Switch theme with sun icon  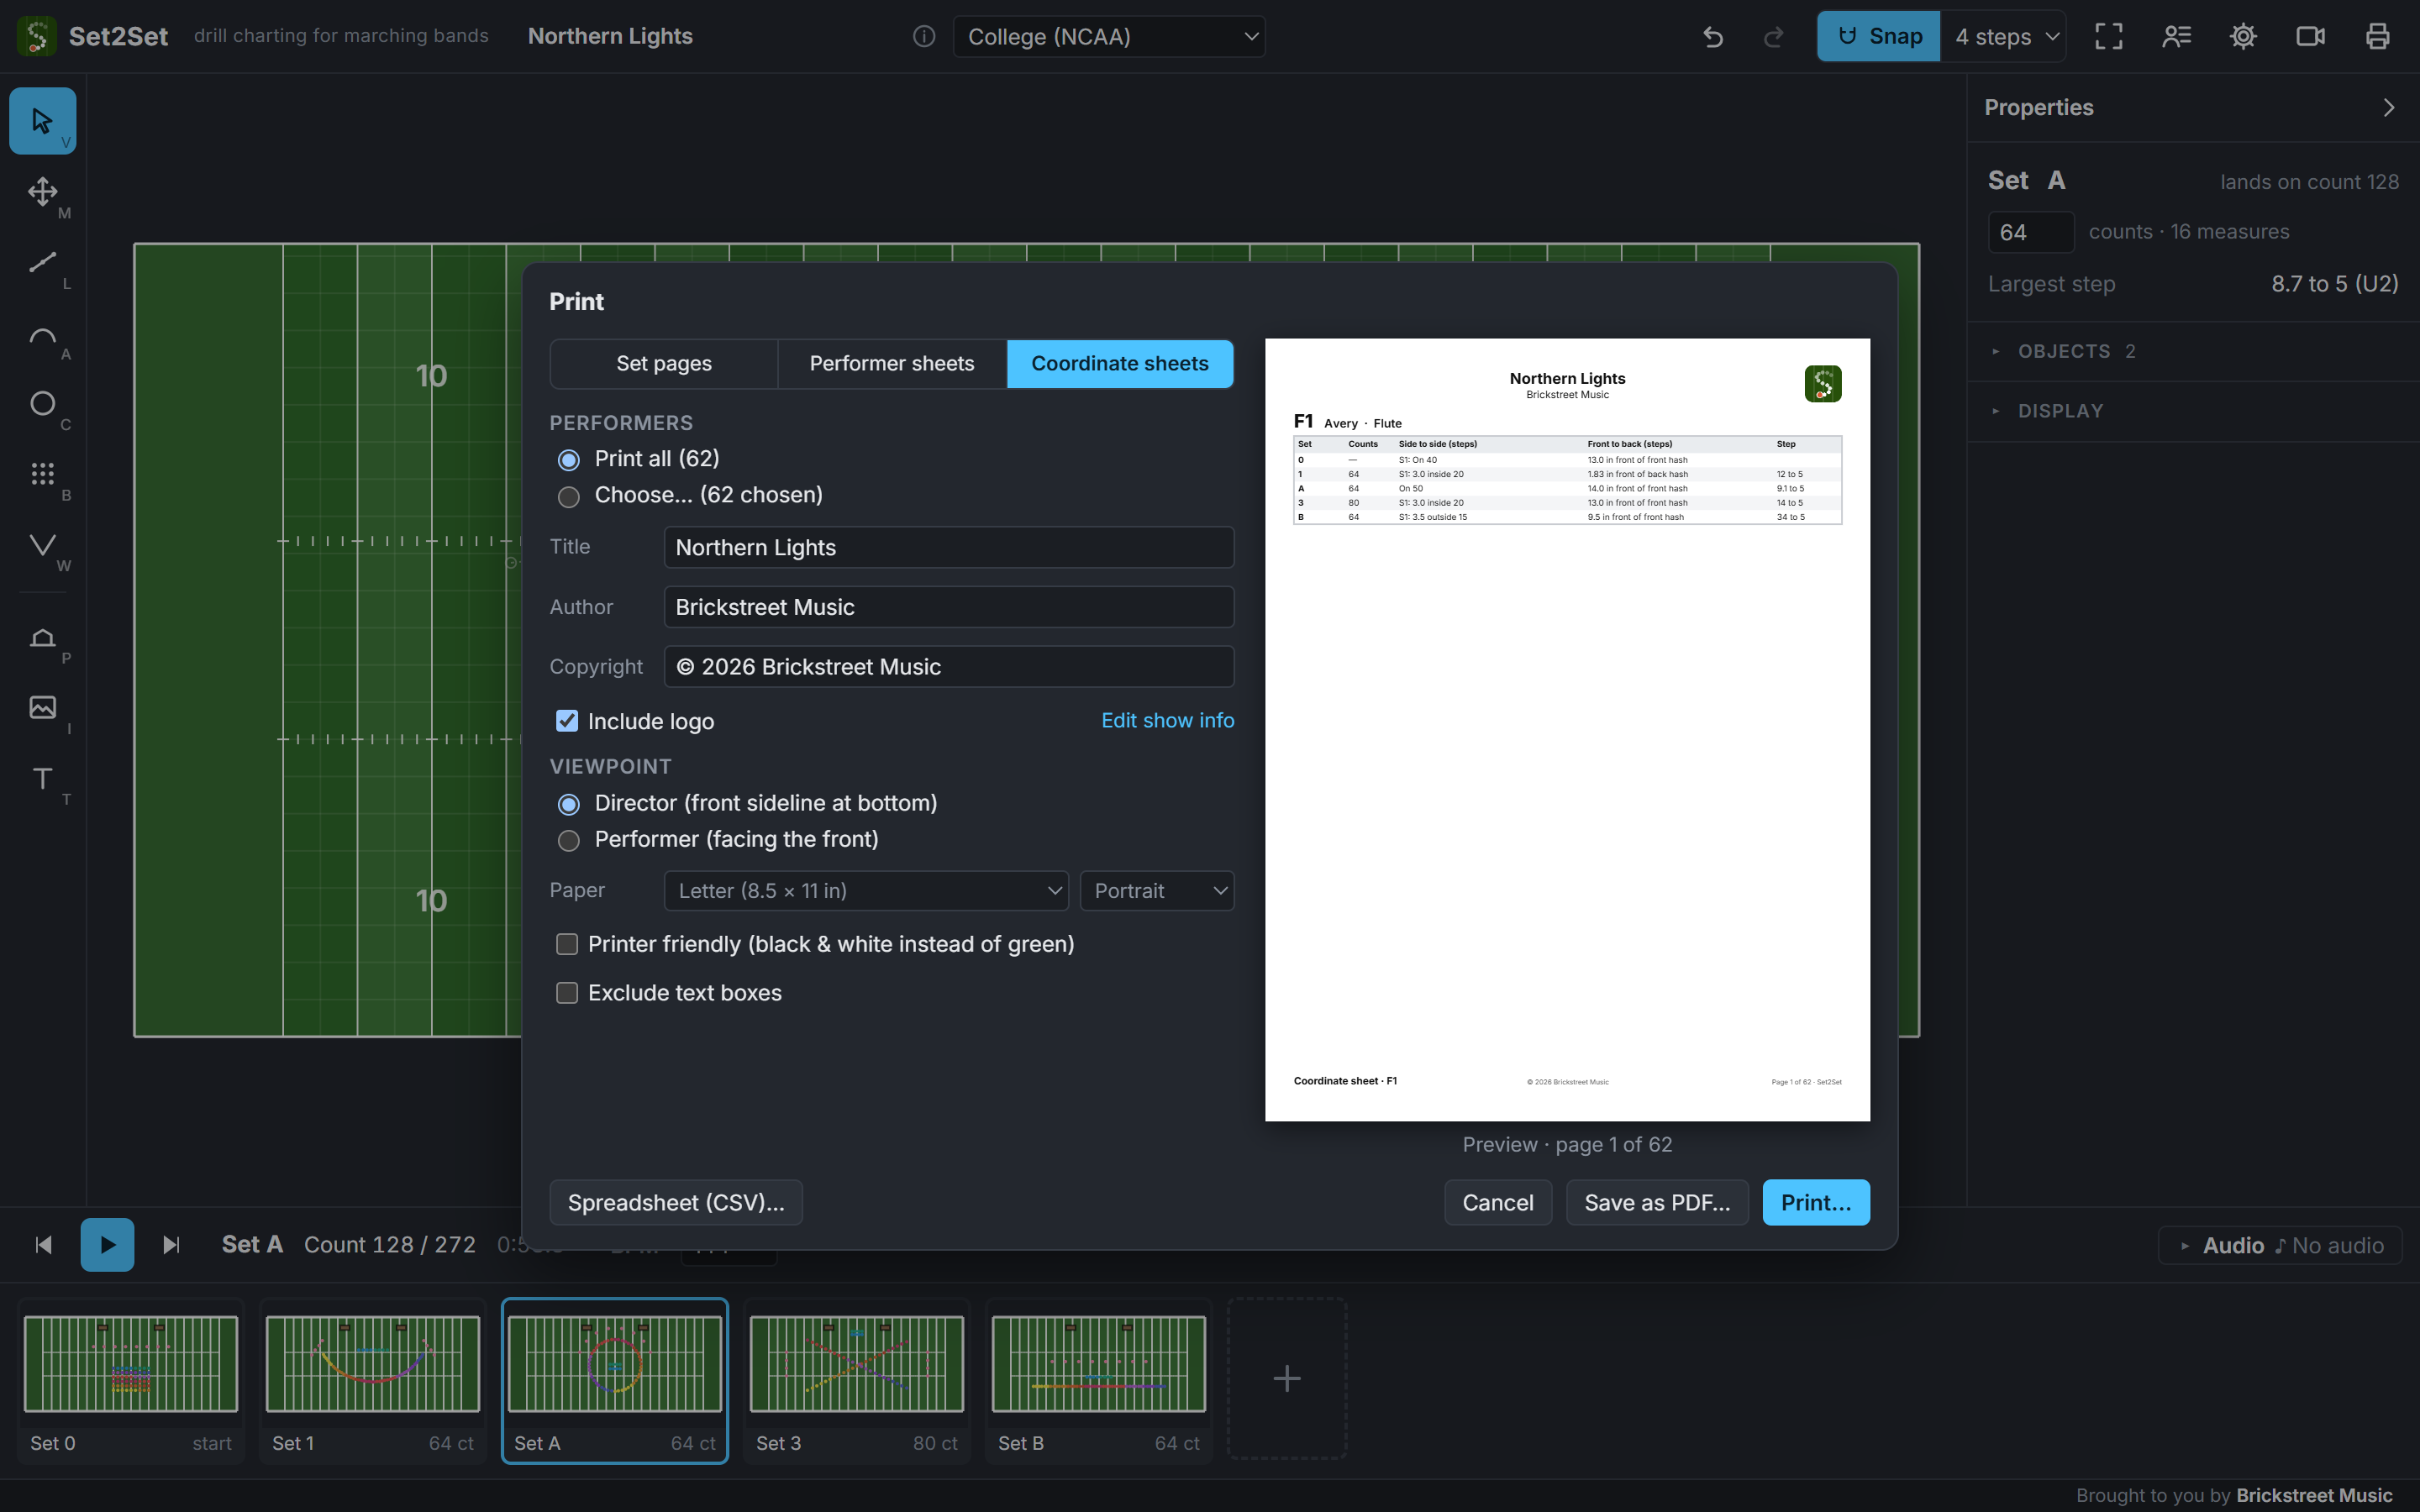point(2243,37)
